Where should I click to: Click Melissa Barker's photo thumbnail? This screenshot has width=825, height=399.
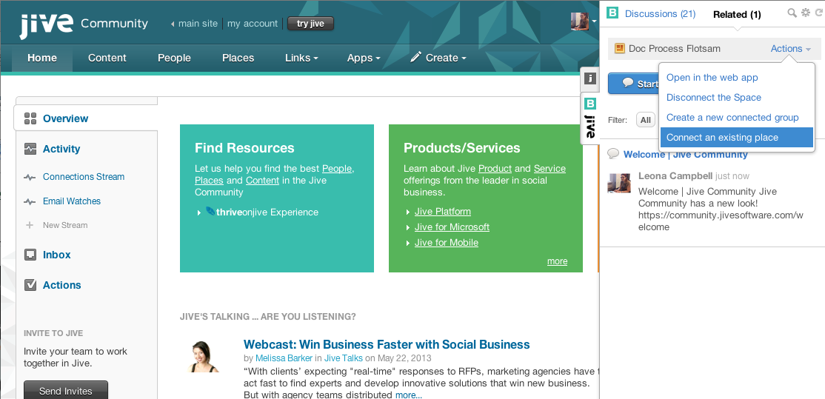point(204,356)
